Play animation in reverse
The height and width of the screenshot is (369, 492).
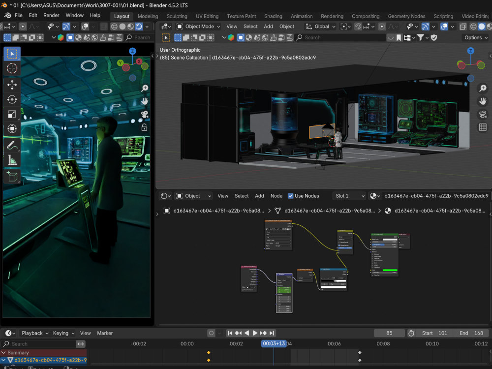coord(246,333)
